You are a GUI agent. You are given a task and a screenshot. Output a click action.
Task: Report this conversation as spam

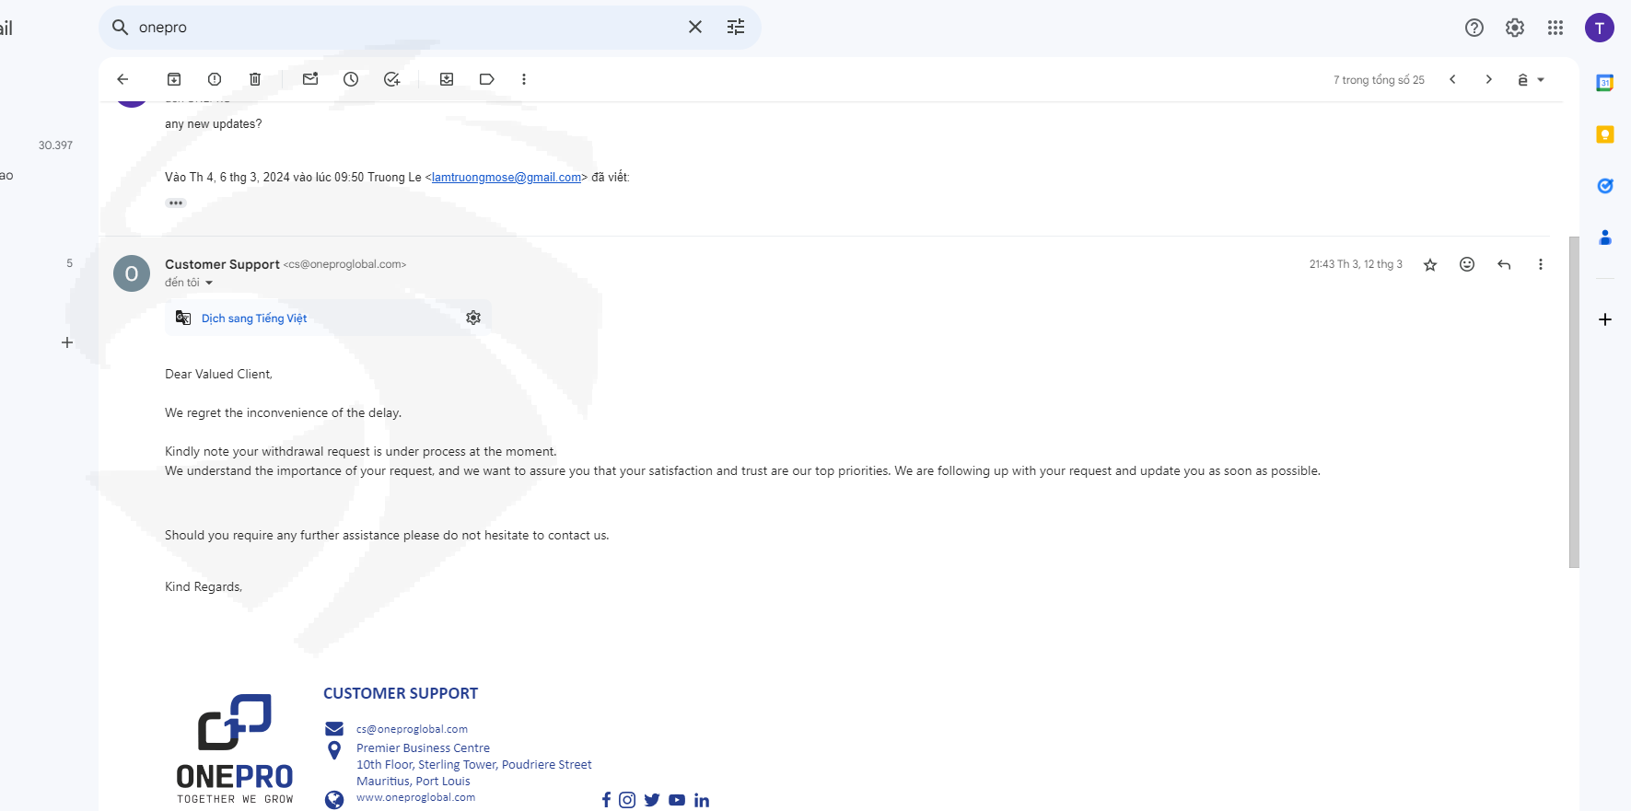tap(215, 79)
